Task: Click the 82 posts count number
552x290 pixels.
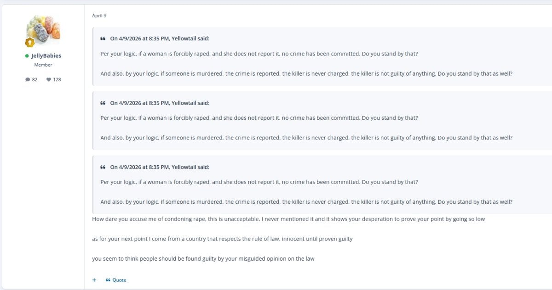Action: (x=34, y=80)
